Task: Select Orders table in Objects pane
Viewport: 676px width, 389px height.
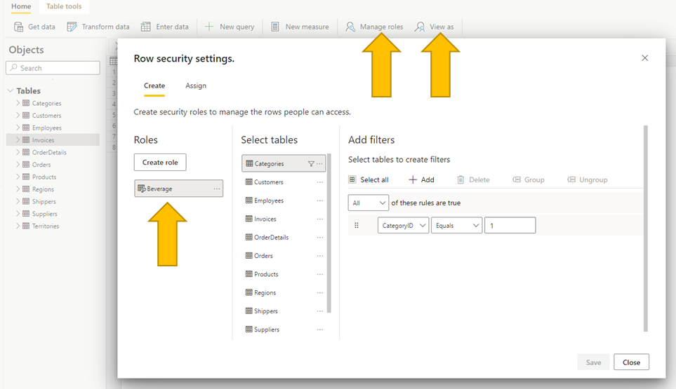Action: (x=41, y=165)
